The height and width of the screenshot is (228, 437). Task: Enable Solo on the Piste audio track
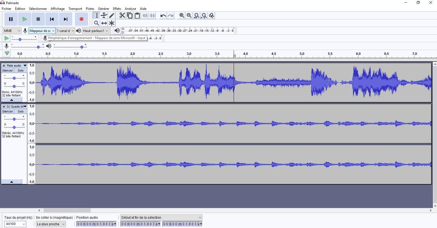(20, 70)
